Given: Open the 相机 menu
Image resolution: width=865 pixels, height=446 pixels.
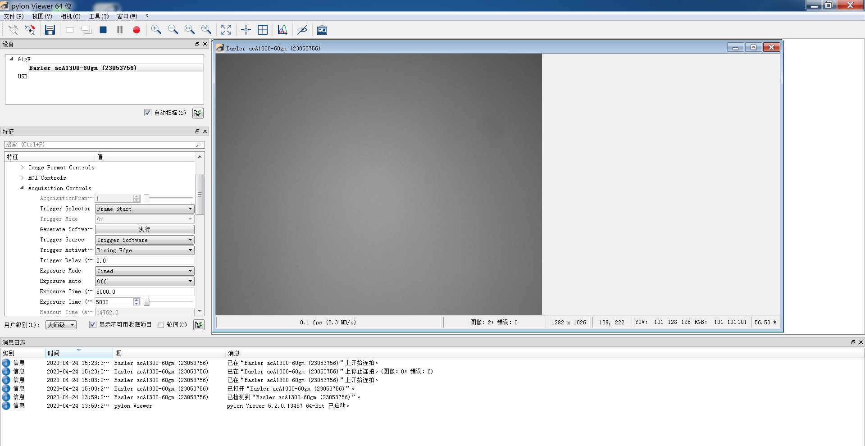Looking at the screenshot, I should [70, 16].
